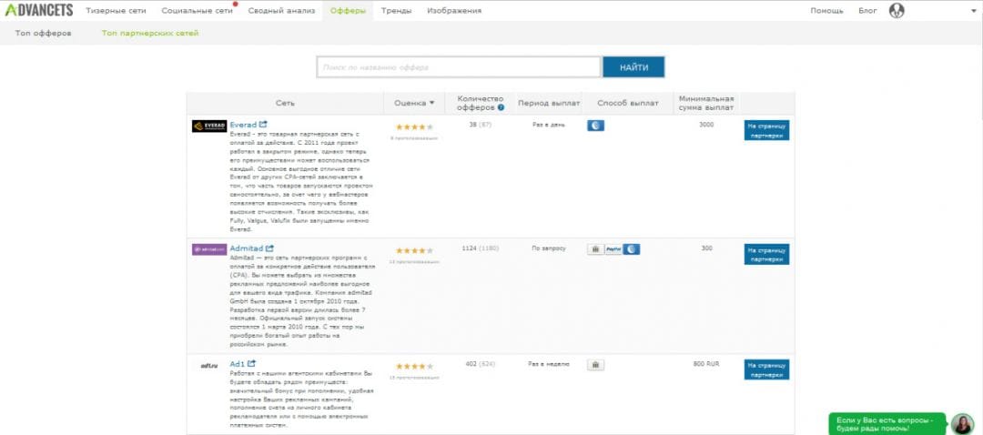The height and width of the screenshot is (435, 983).
Task: Switch to Топ партнерских сетей tab
Action: pyautogui.click(x=150, y=33)
